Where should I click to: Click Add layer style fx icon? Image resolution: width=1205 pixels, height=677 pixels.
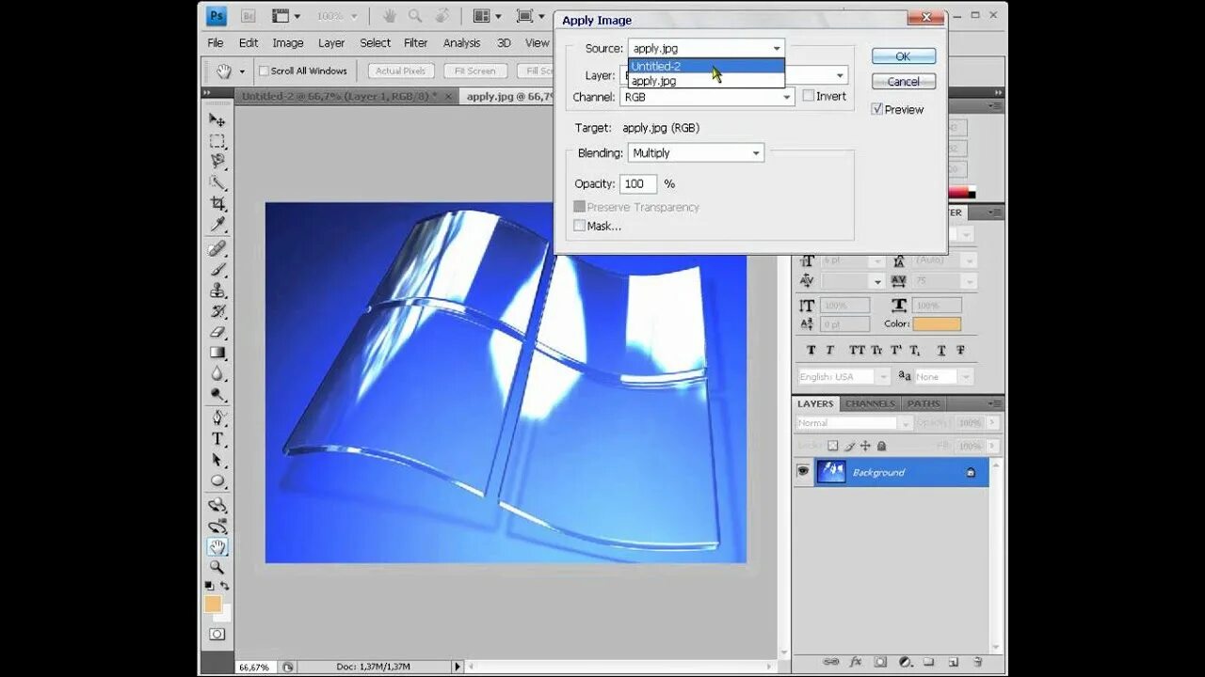(x=856, y=662)
